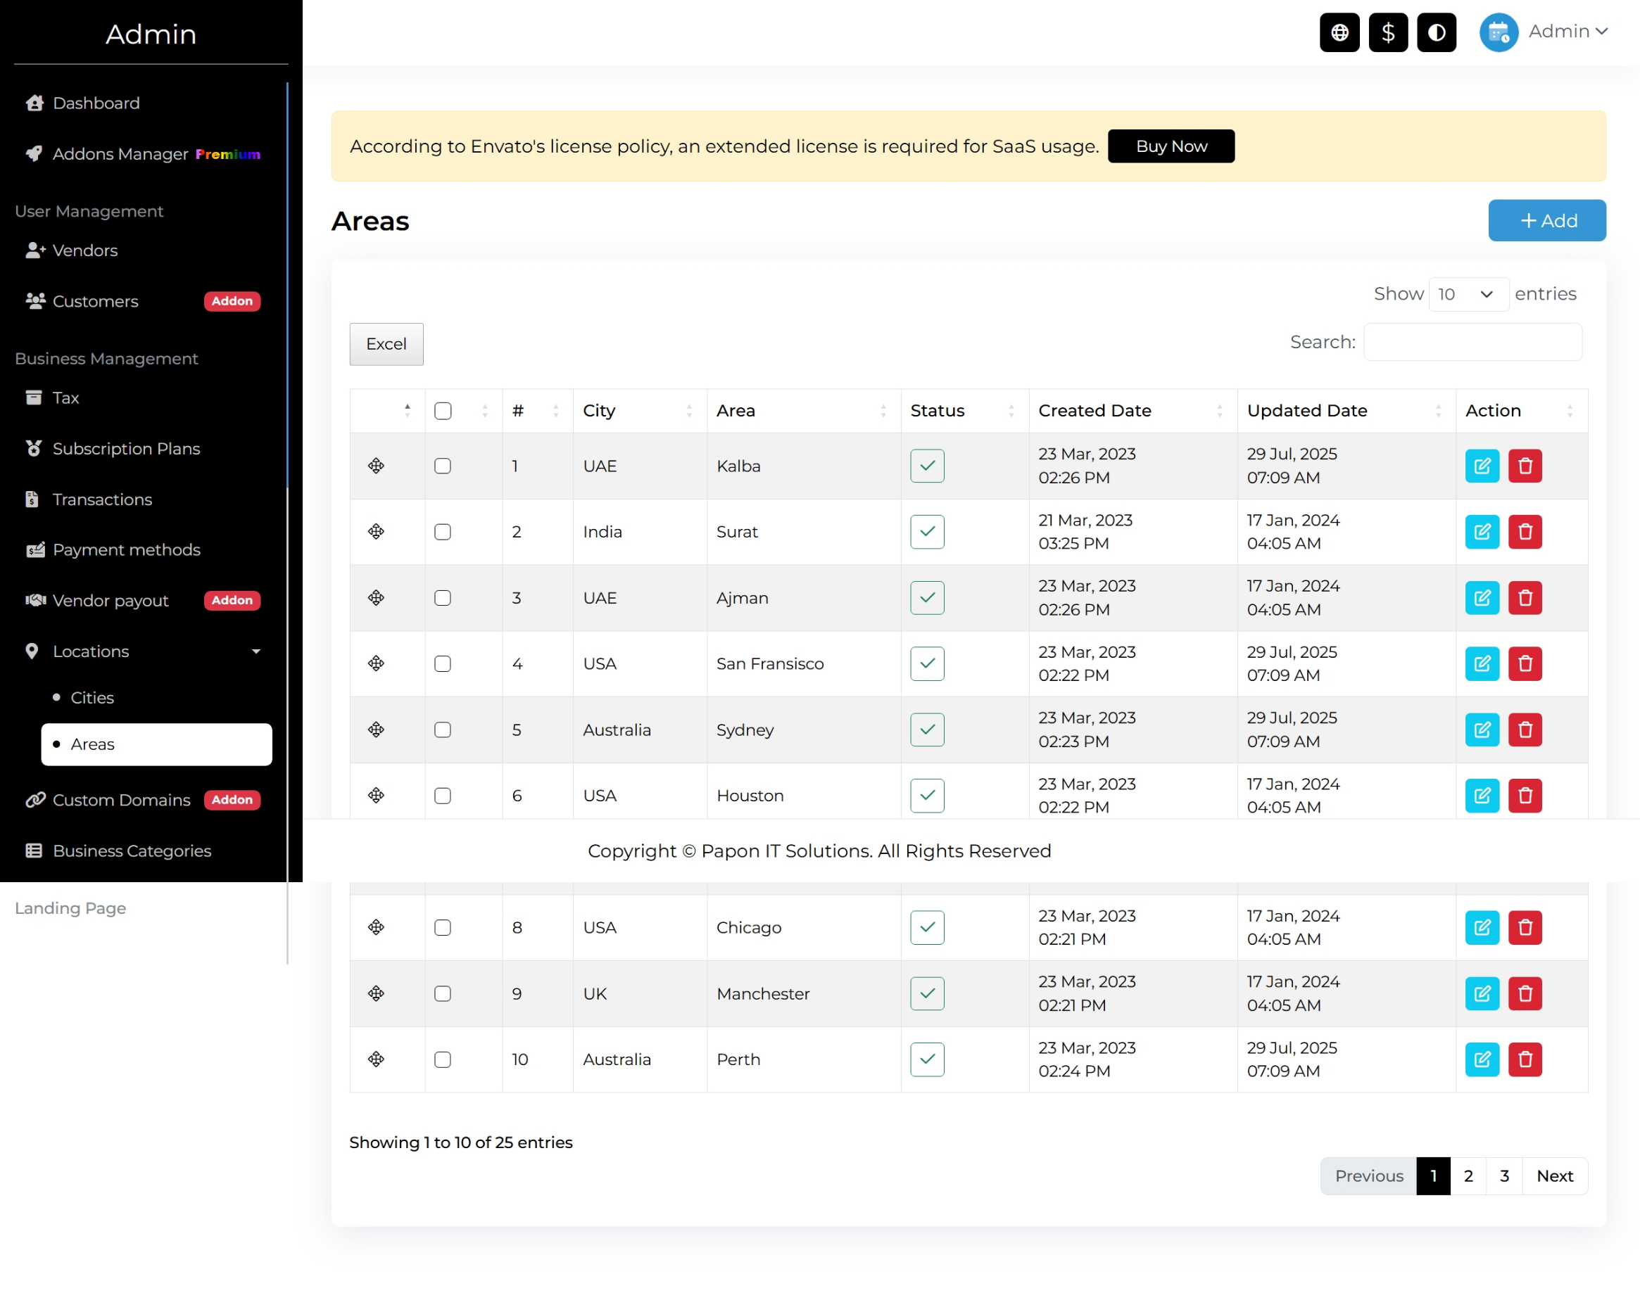Open Cities in the sidebar
Screen dimensions: 1640x1312
pos(92,698)
